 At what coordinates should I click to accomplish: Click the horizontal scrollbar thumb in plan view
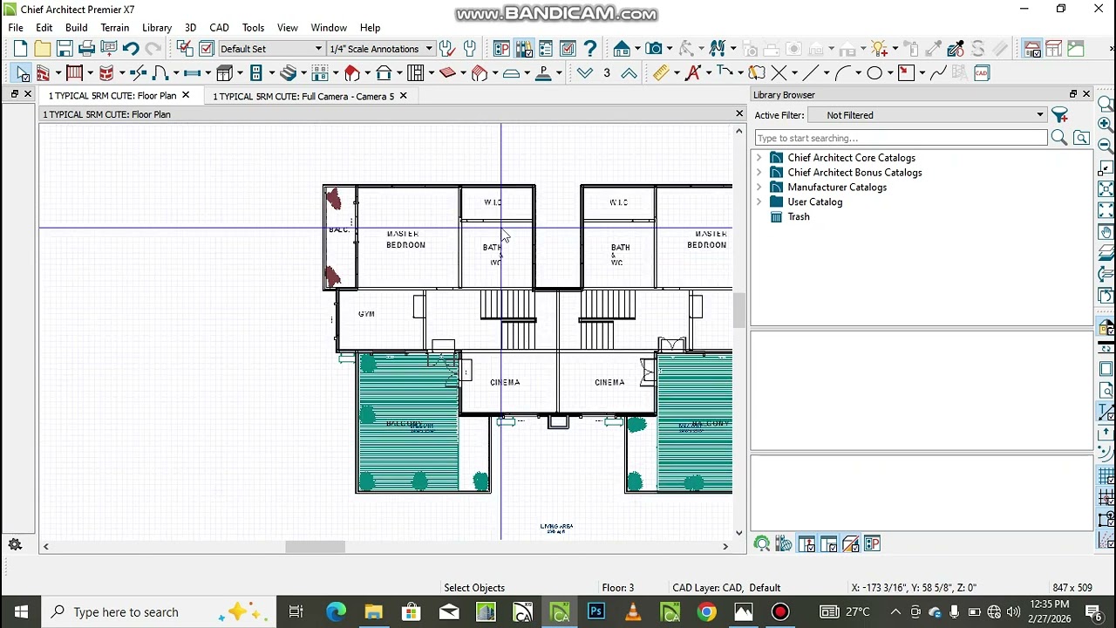pyautogui.click(x=316, y=547)
